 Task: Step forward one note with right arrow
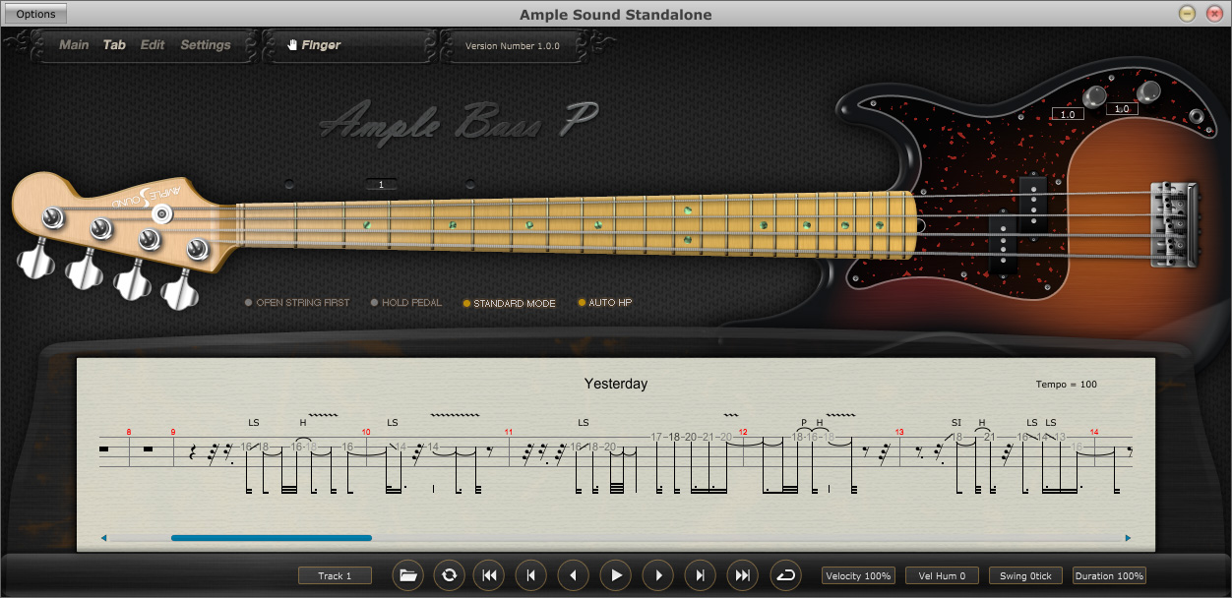(x=658, y=575)
